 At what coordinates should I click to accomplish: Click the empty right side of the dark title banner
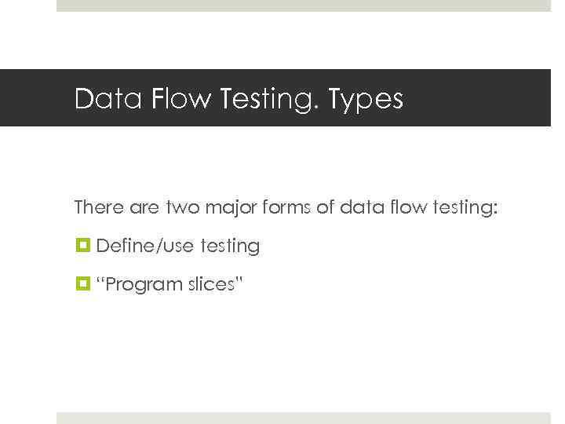click(x=487, y=98)
